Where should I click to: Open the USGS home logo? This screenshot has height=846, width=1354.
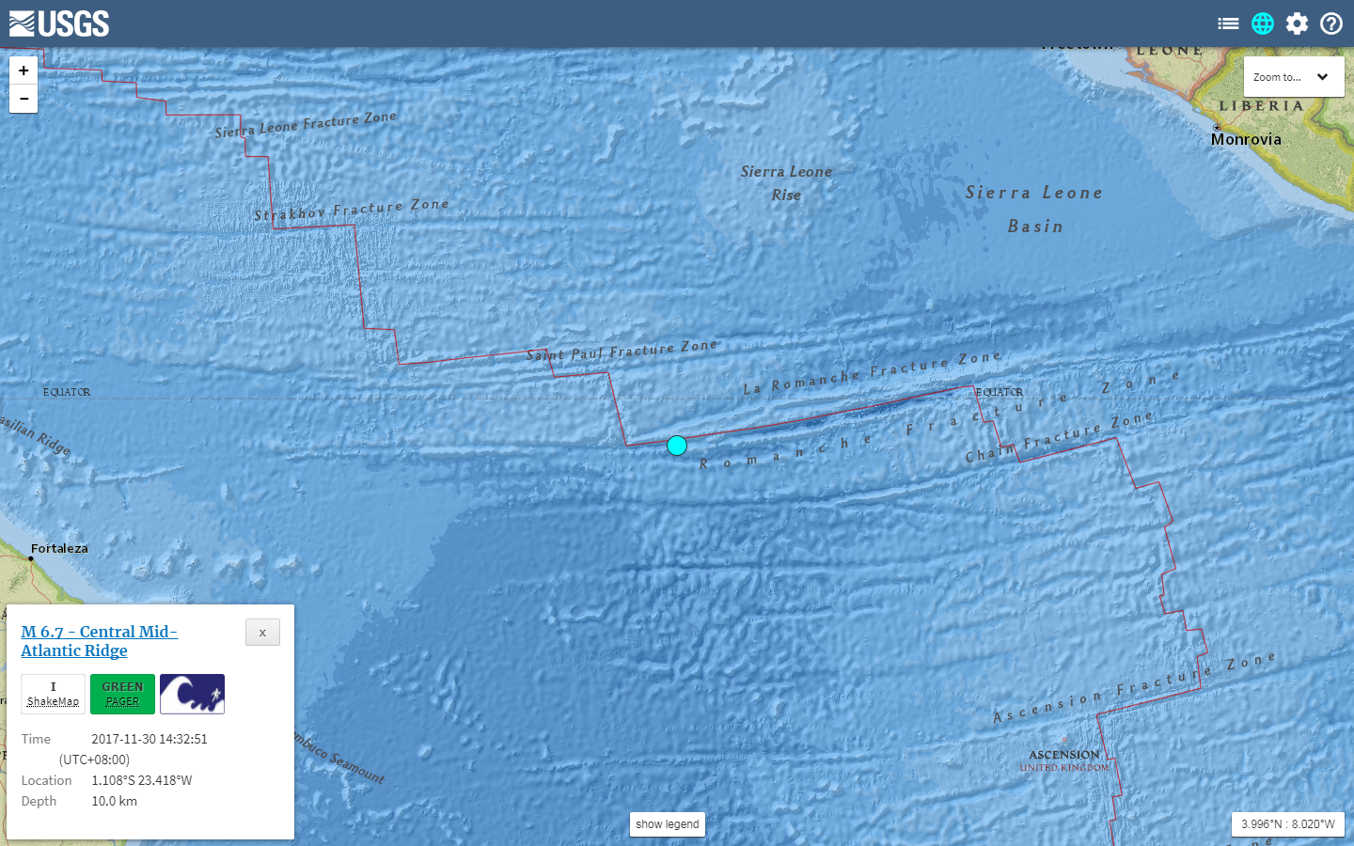[x=59, y=23]
